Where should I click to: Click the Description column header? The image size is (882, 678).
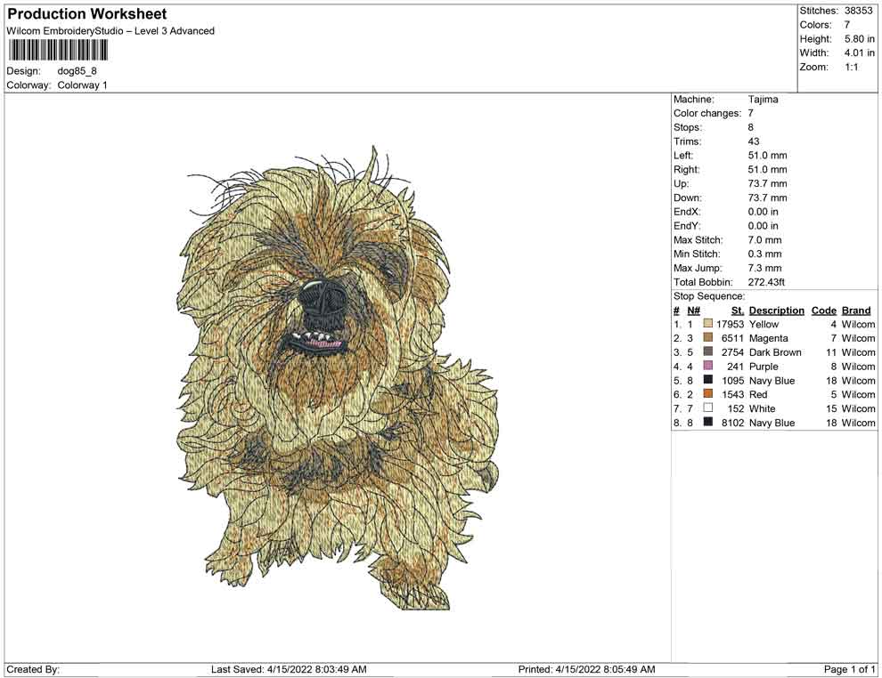(776, 311)
